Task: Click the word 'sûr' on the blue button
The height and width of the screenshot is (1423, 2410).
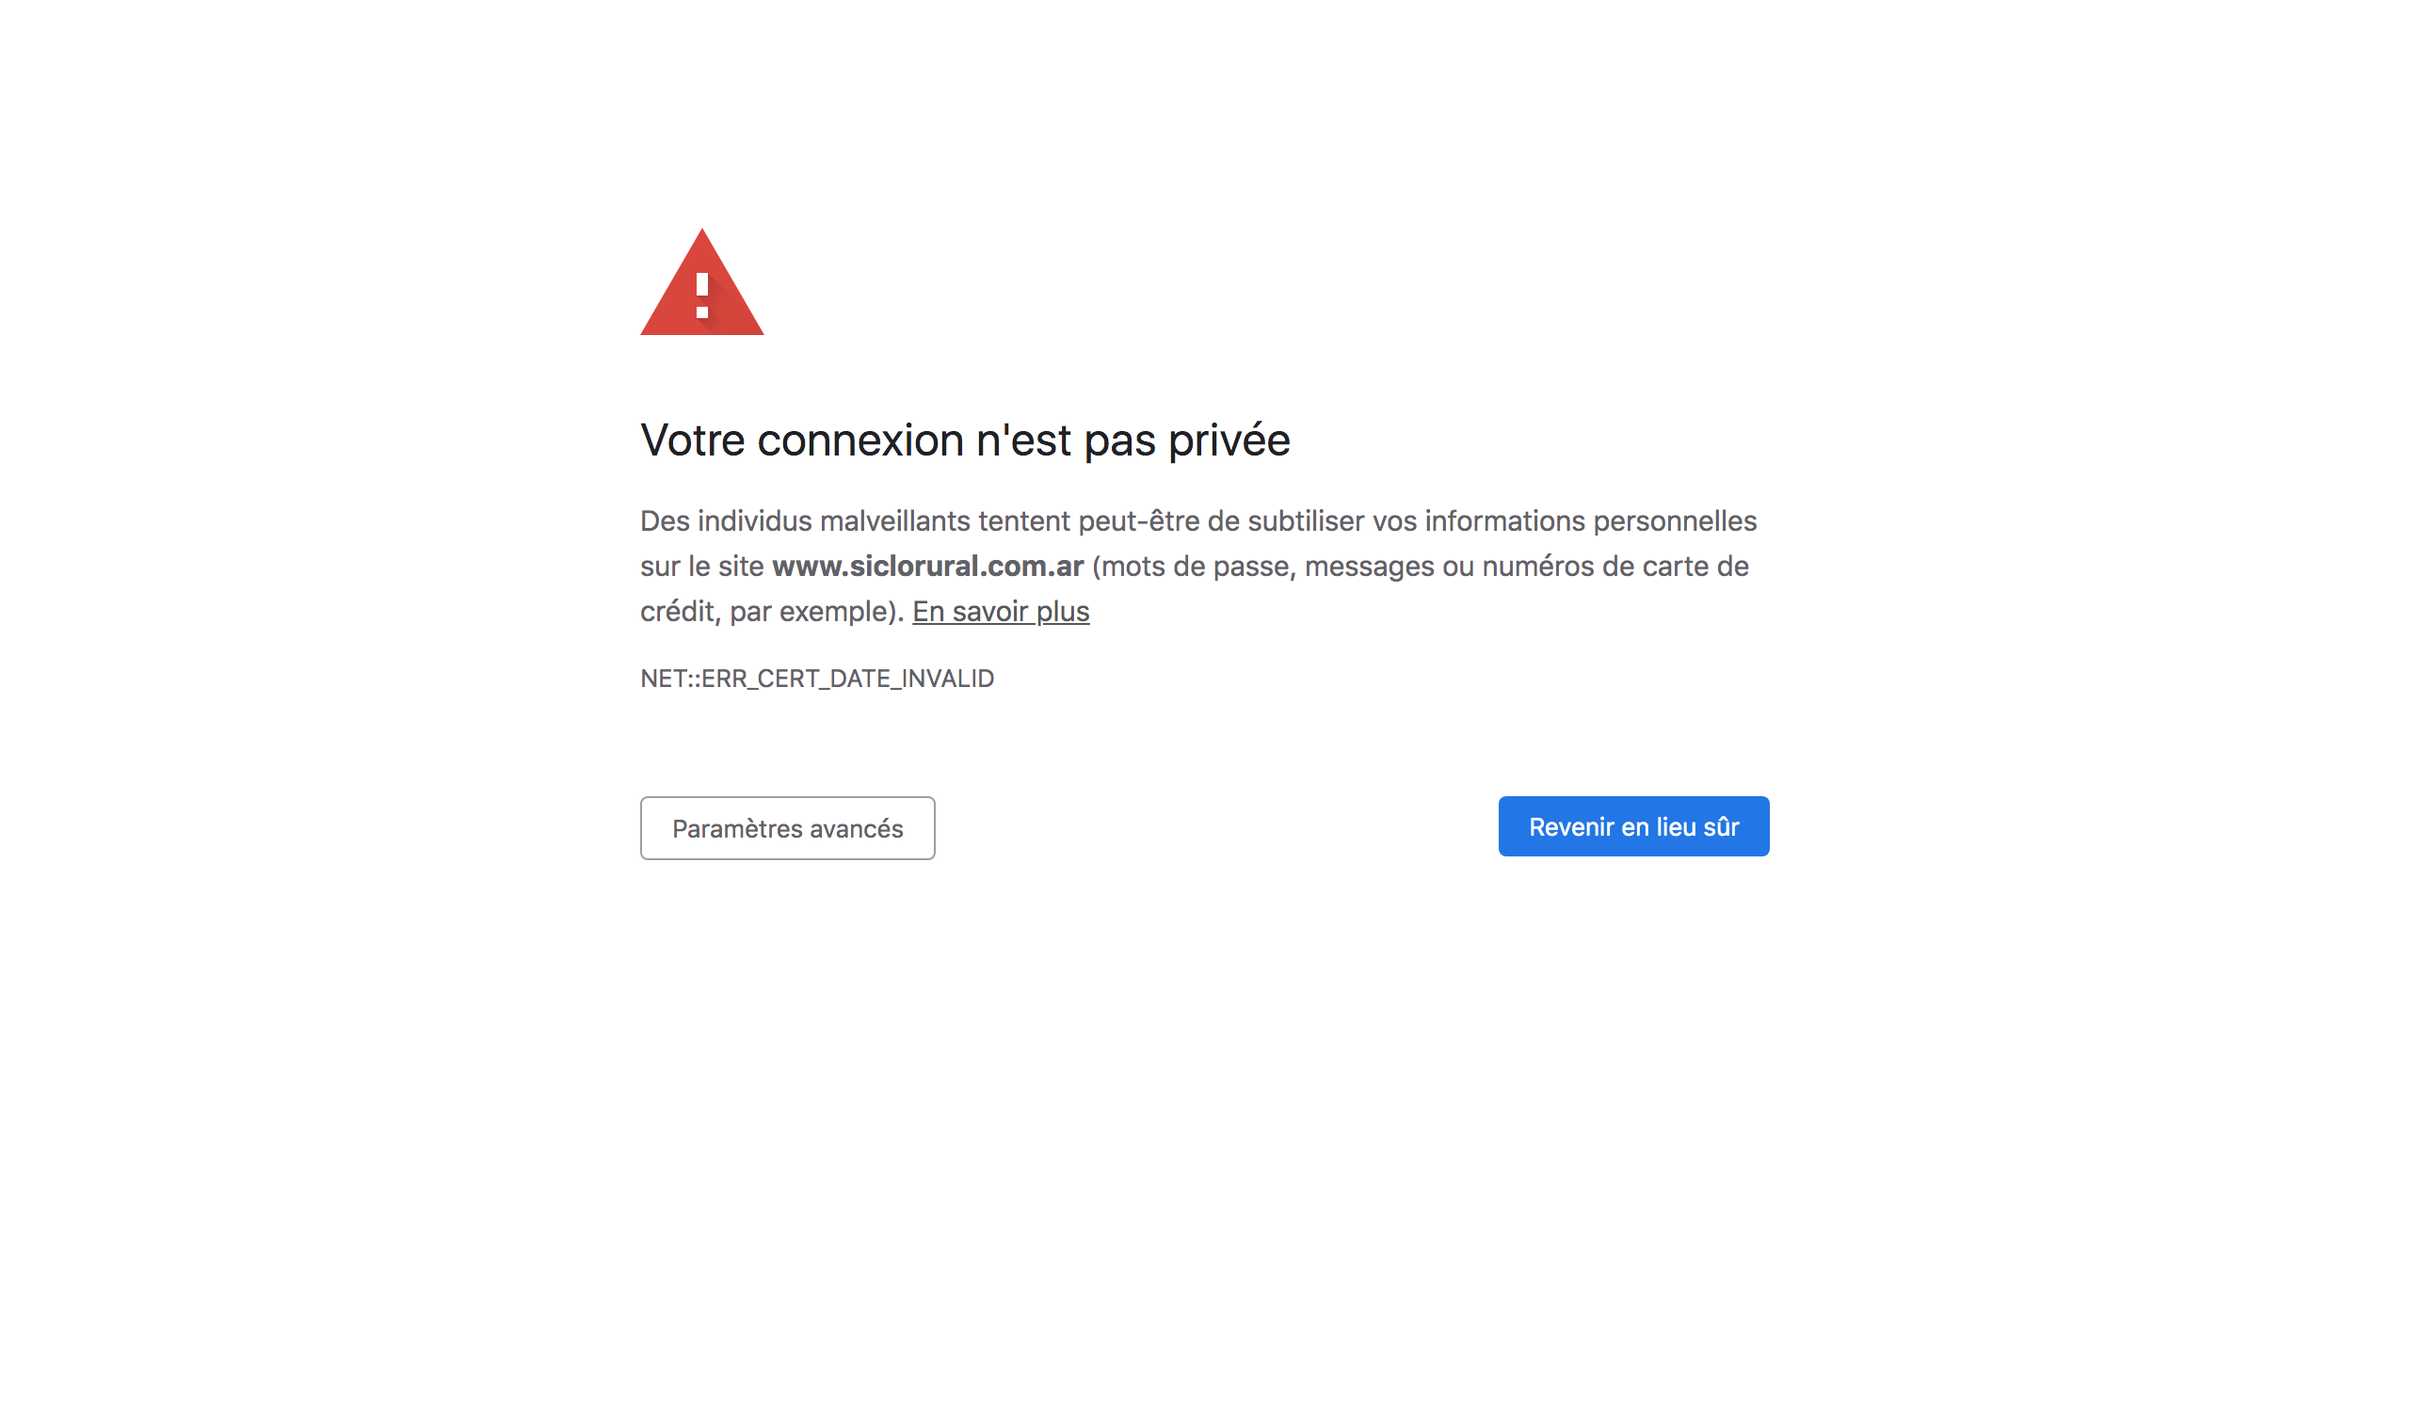Action: point(1722,826)
